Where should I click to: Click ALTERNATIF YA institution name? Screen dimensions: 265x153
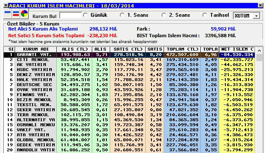[x=35, y=120]
